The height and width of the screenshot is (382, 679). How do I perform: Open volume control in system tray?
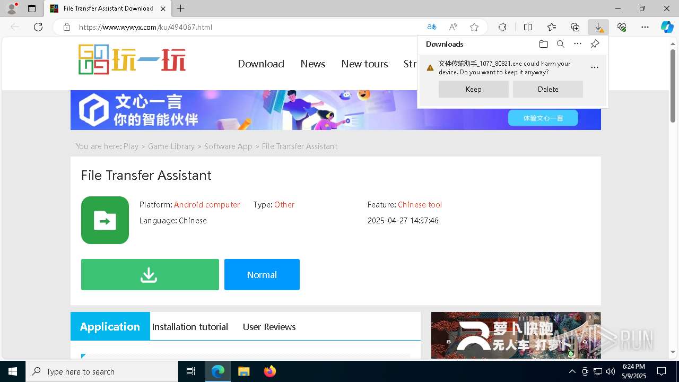point(610,371)
